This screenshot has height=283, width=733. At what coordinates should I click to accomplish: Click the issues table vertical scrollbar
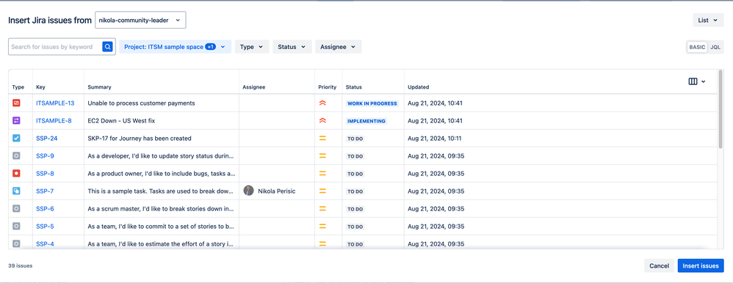[x=721, y=109]
